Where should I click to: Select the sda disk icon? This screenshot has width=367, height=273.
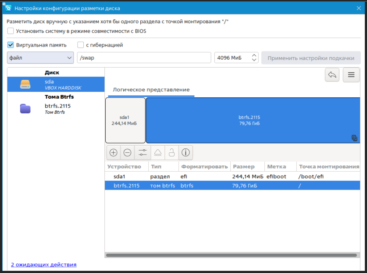pos(25,84)
